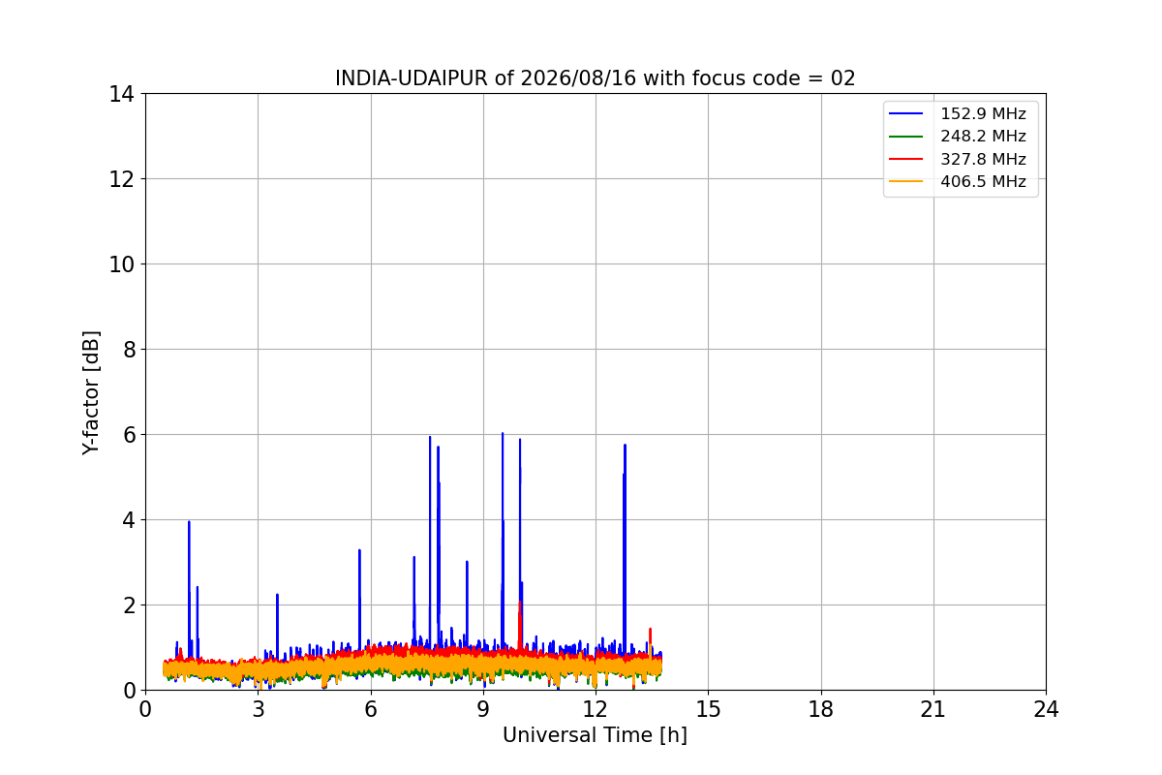The width and height of the screenshot is (1162, 775).
Task: Click the x-axis tick label 18
Action: (x=821, y=709)
